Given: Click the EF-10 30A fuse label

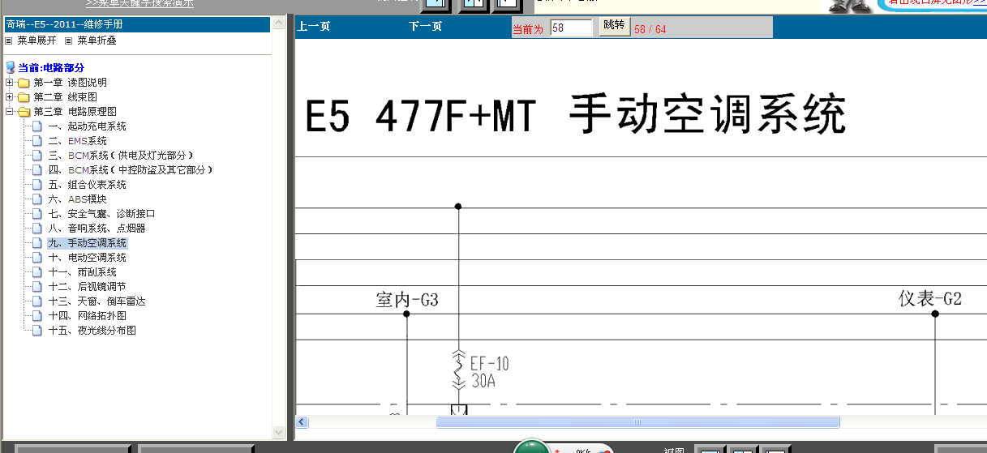Looking at the screenshot, I should click(x=490, y=371).
